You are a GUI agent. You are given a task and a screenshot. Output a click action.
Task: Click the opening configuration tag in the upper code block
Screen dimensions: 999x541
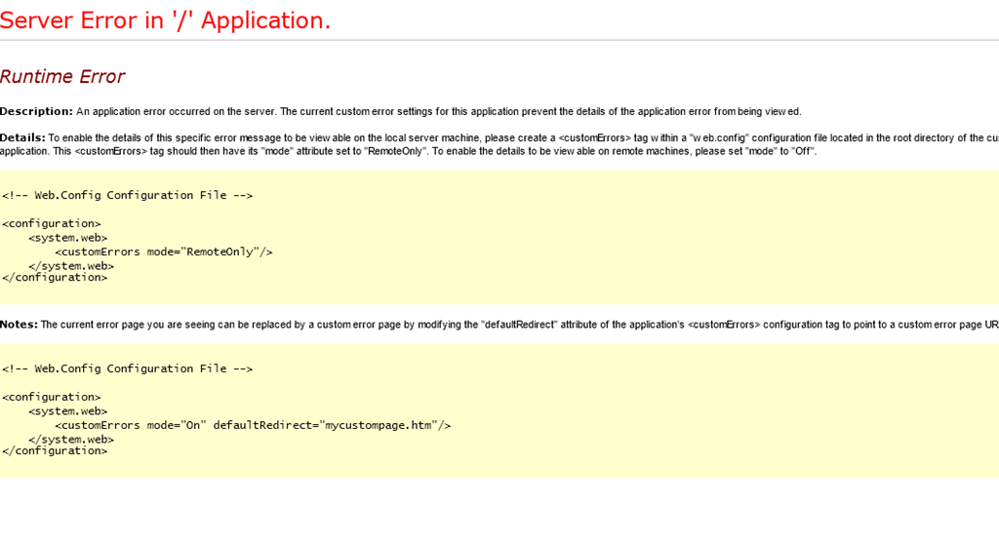click(51, 223)
